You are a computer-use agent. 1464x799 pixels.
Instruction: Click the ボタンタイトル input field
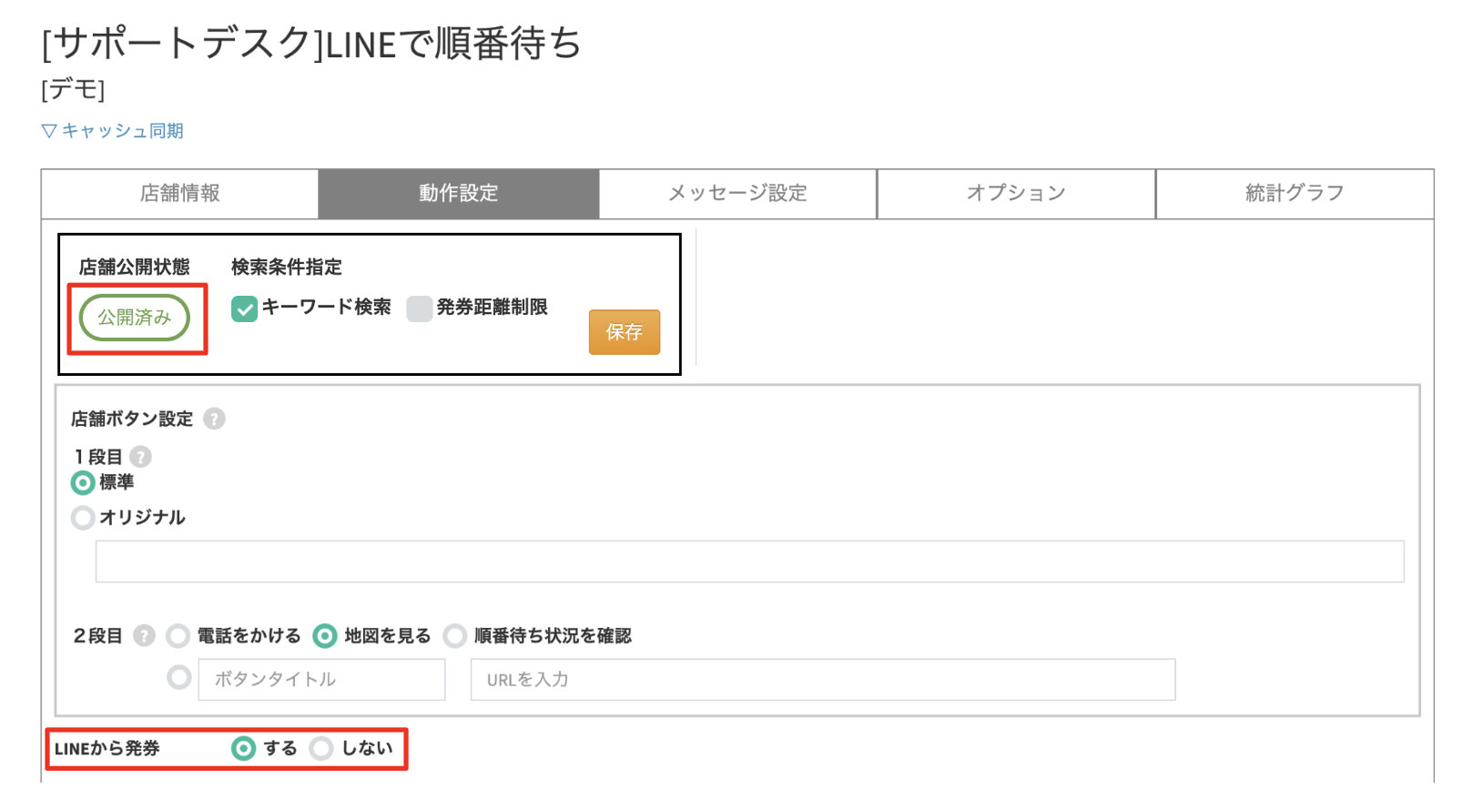(x=320, y=679)
